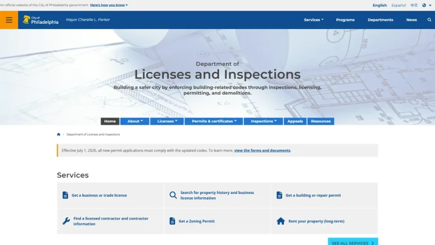Follow the "view the forms and documents" link
Image resolution: width=435 pixels, height=245 pixels.
point(262,150)
